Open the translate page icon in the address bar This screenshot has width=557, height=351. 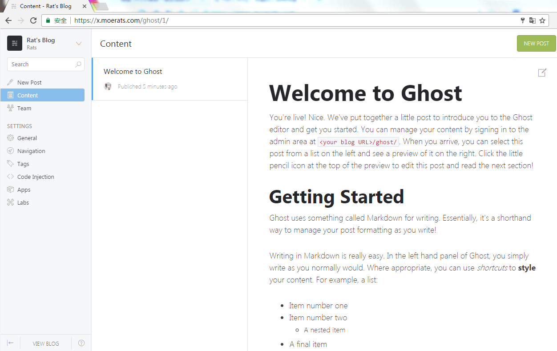pos(533,20)
